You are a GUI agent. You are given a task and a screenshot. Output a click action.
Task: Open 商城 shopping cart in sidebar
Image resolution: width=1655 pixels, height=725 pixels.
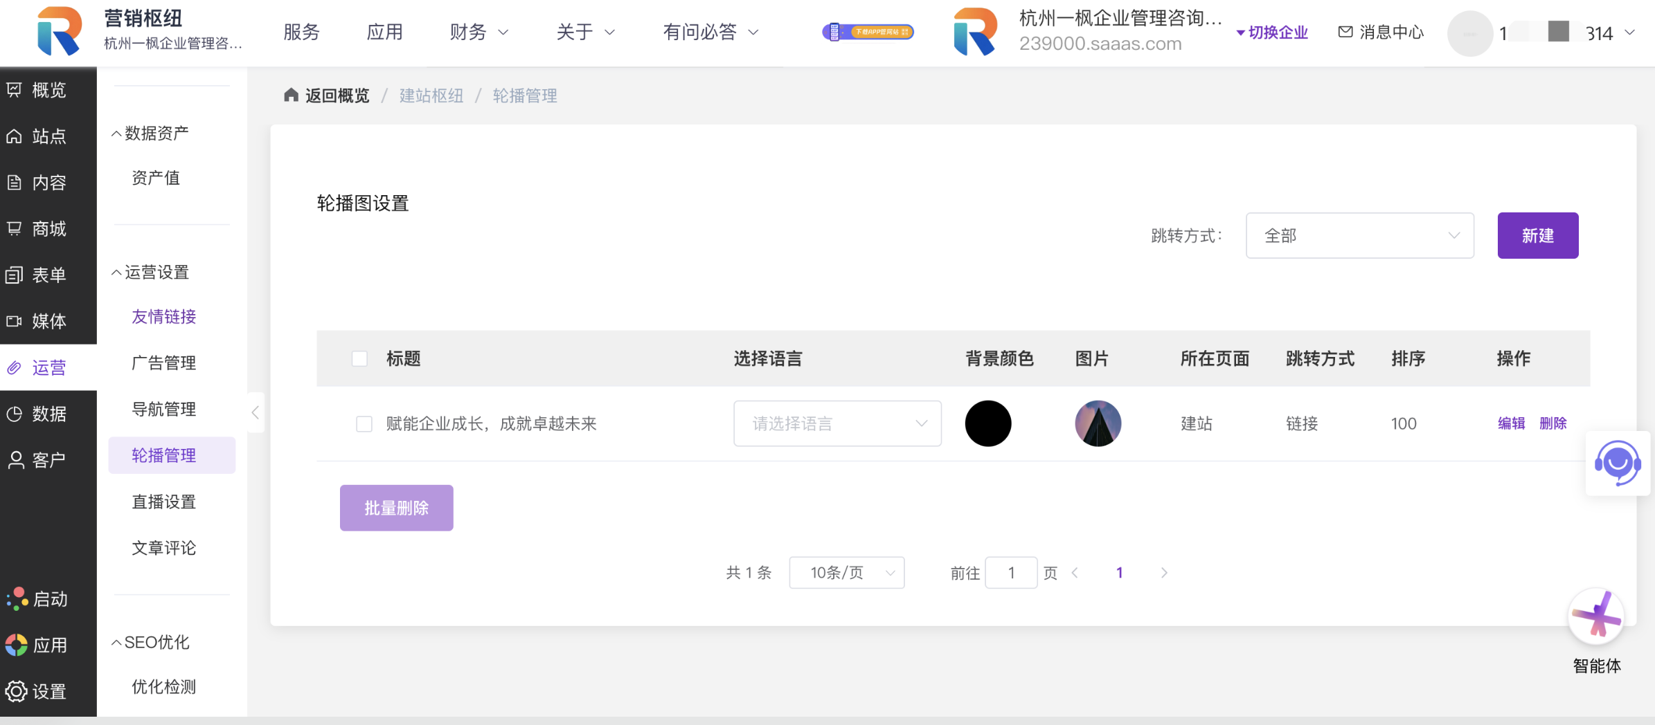point(15,228)
